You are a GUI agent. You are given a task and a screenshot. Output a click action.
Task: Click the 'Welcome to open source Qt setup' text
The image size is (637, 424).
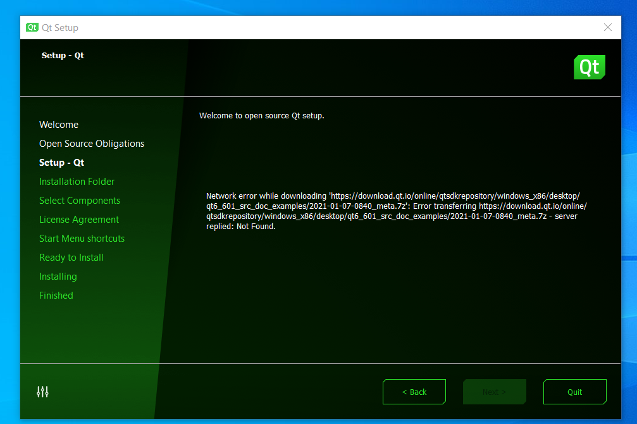(261, 116)
